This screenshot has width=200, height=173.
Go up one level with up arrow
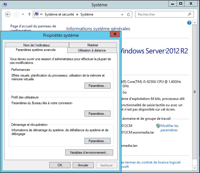point(29,14)
